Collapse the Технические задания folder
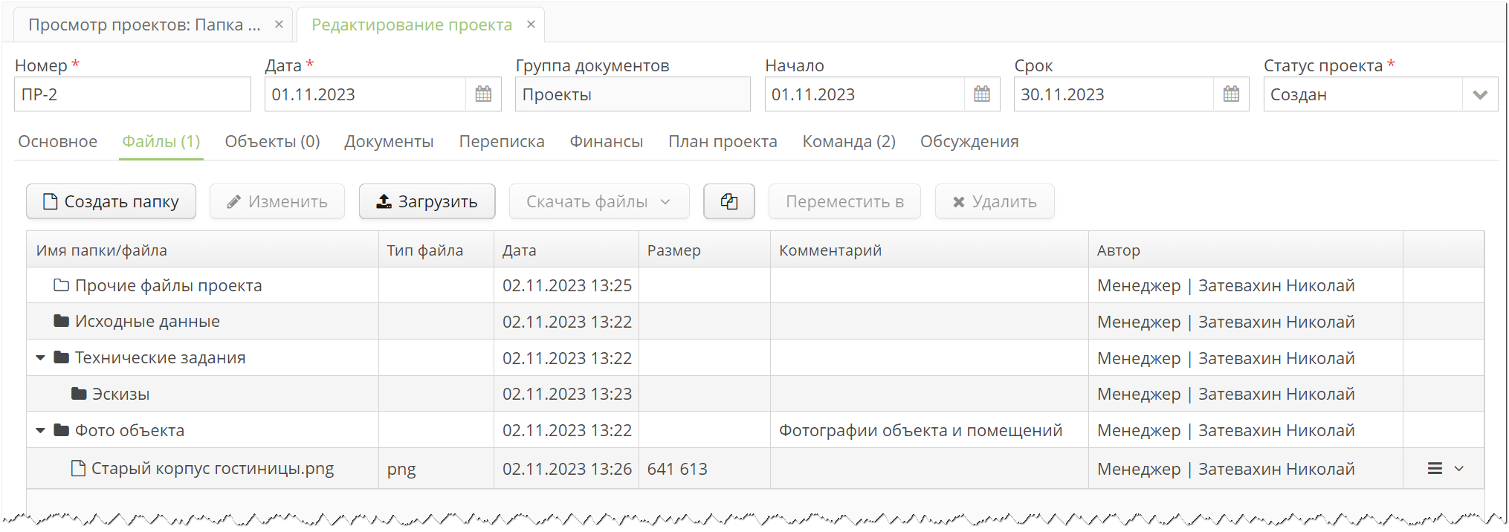 click(x=41, y=358)
